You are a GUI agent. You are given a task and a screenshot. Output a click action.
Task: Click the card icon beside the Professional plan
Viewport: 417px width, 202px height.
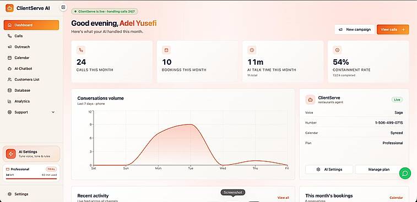click(8, 169)
